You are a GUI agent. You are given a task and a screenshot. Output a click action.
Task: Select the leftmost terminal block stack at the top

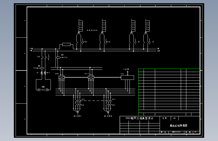(81, 26)
